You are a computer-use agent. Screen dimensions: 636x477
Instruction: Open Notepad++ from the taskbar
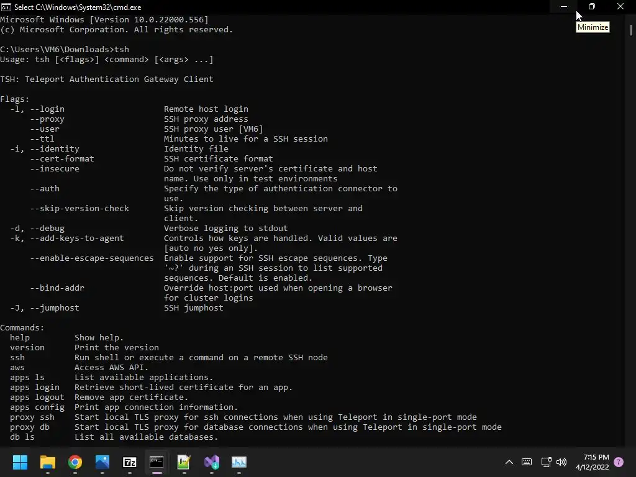(184, 462)
